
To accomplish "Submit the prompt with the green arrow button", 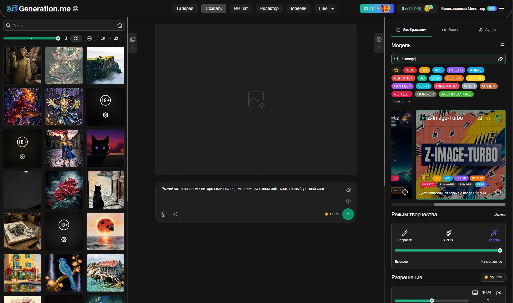I will (x=348, y=214).
